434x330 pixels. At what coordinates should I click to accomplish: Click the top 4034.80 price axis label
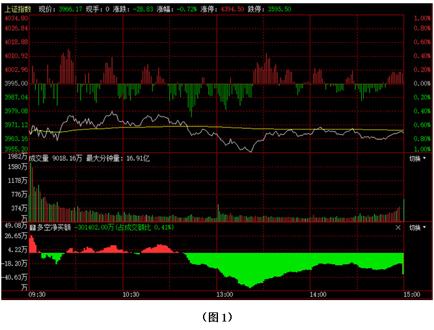[16, 18]
